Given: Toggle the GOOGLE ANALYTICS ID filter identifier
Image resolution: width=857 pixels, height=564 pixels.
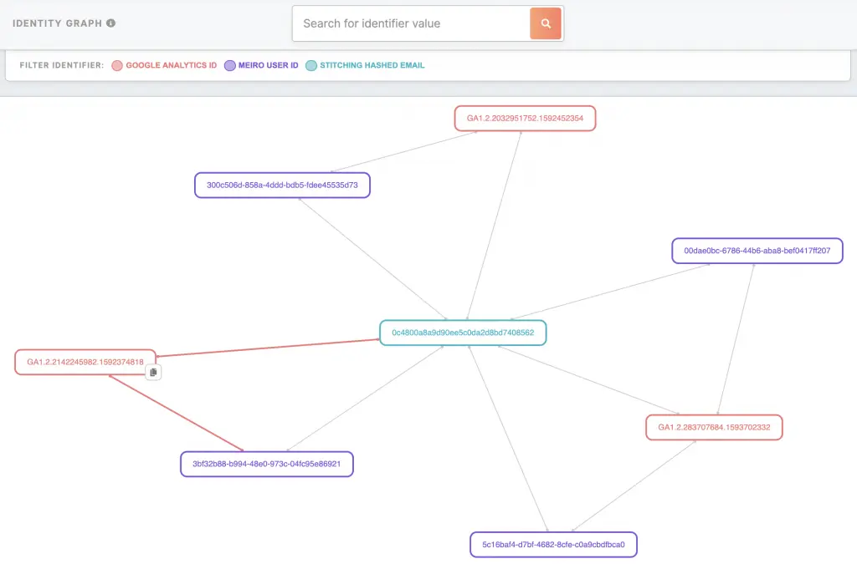Looking at the screenshot, I should [164, 65].
